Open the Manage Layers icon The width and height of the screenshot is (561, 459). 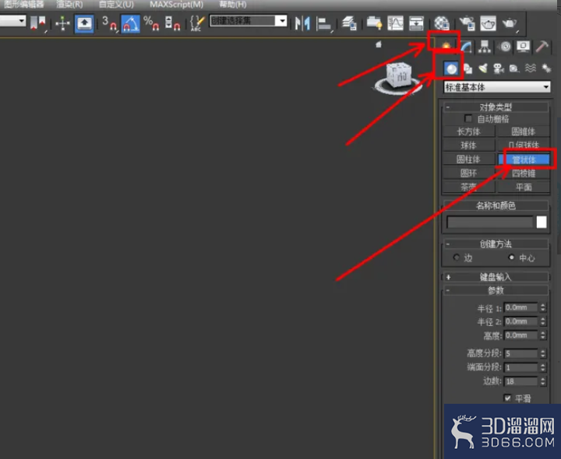pyautogui.click(x=349, y=23)
